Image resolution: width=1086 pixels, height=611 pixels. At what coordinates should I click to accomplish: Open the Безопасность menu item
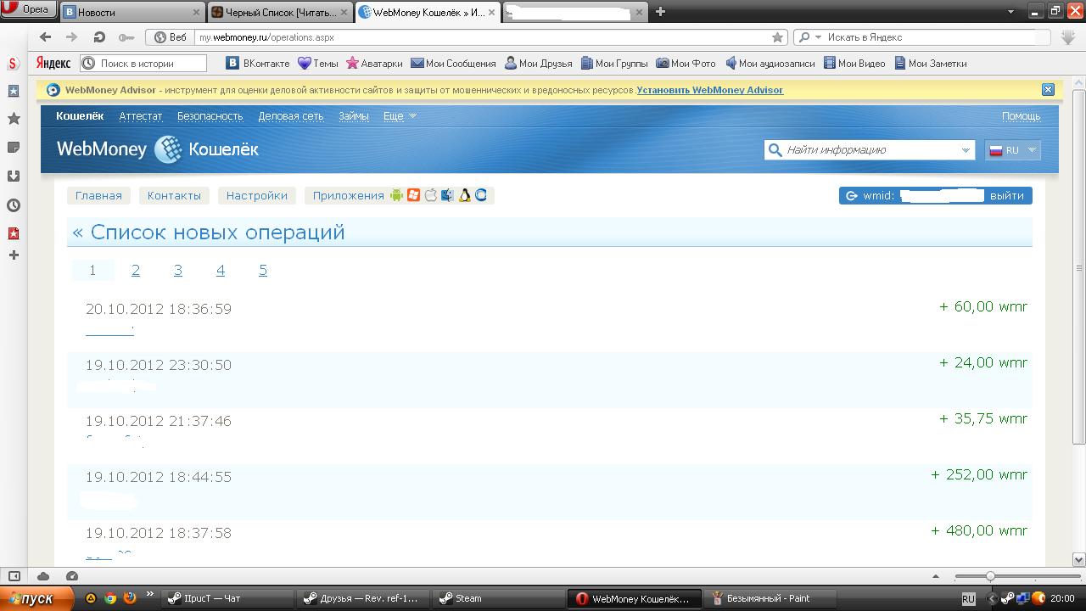210,116
